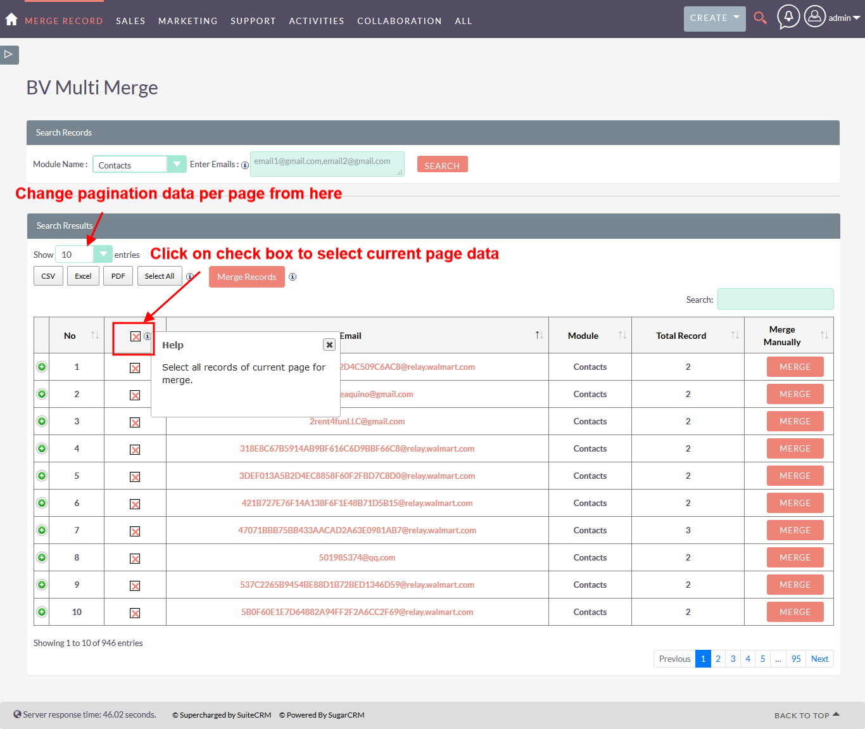The image size is (865, 729).
Task: Expand row 4 green plus icon
Action: pos(42,448)
